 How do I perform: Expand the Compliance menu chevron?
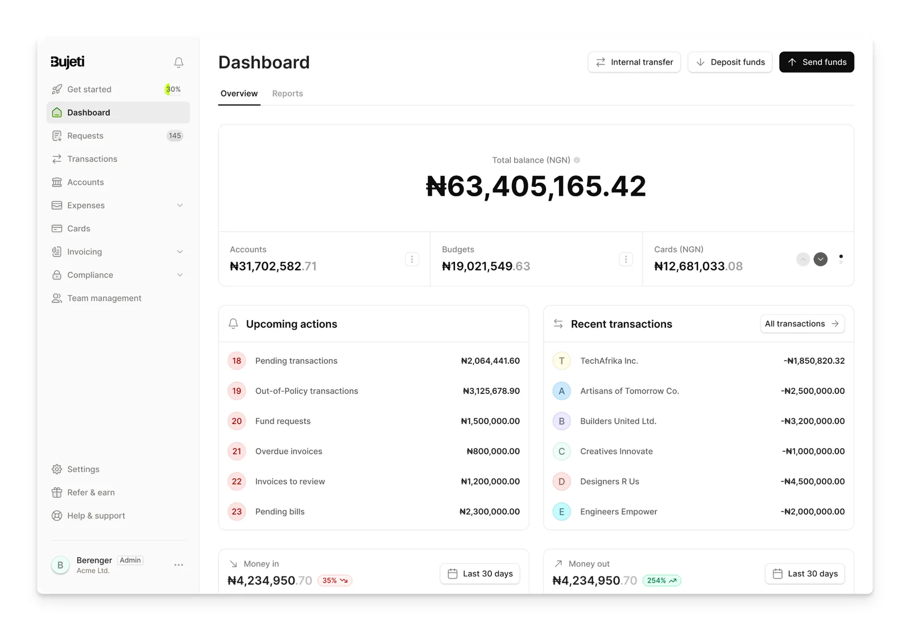pyautogui.click(x=180, y=275)
